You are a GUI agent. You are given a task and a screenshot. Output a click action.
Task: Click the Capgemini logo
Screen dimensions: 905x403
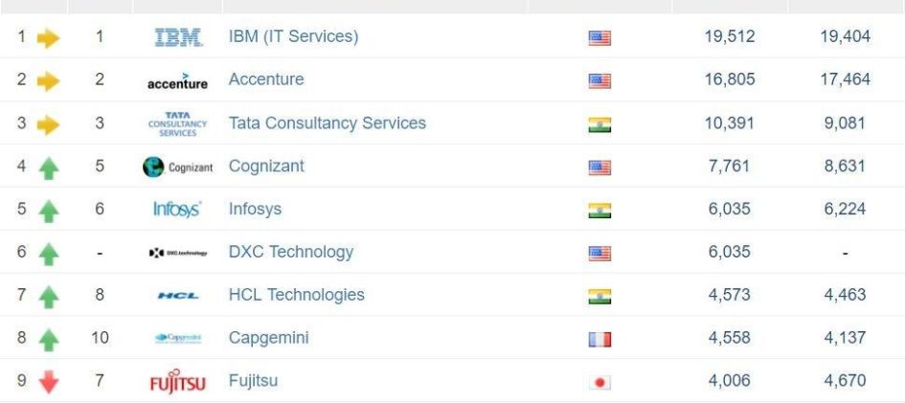pyautogui.click(x=177, y=338)
